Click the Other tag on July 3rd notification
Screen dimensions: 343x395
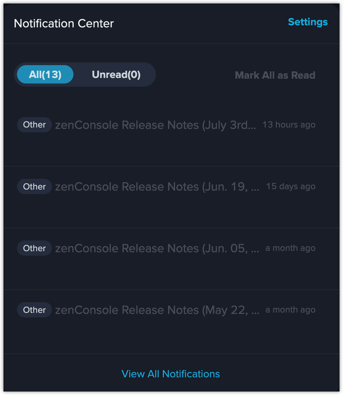point(34,125)
